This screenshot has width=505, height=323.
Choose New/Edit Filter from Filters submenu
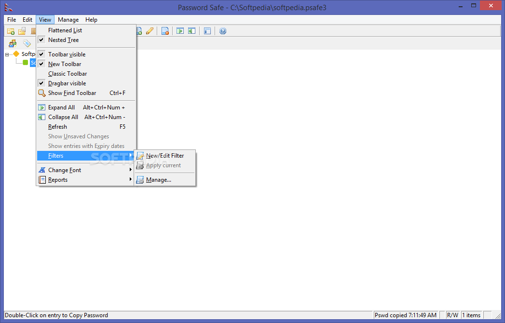[165, 156]
